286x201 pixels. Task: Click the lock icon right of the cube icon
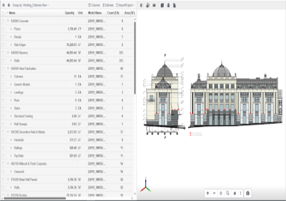(x=169, y=6)
